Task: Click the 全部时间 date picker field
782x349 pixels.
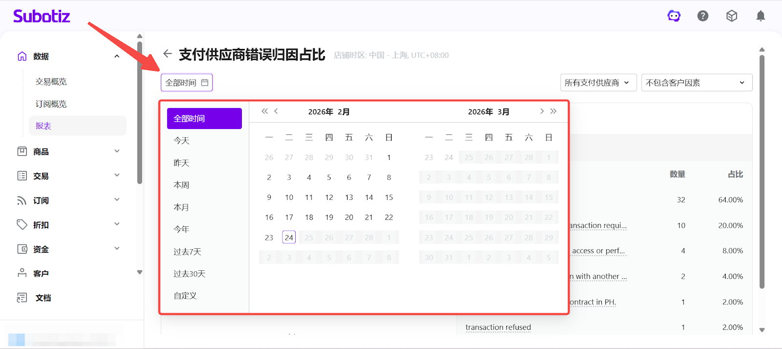Action: (x=187, y=83)
